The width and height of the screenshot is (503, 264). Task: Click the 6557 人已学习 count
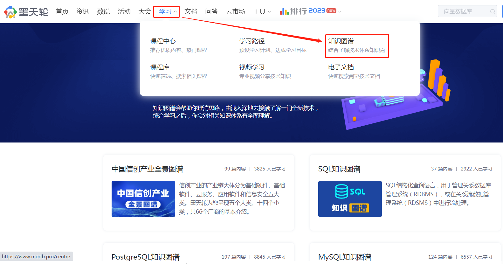(476, 257)
